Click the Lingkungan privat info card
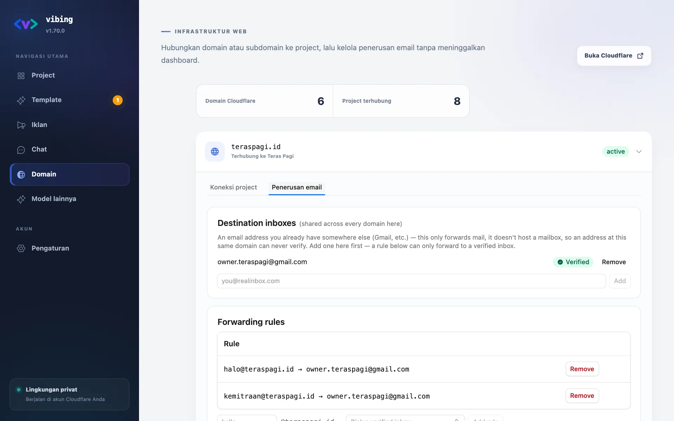Viewport: 674px width, 421px height. point(70,394)
